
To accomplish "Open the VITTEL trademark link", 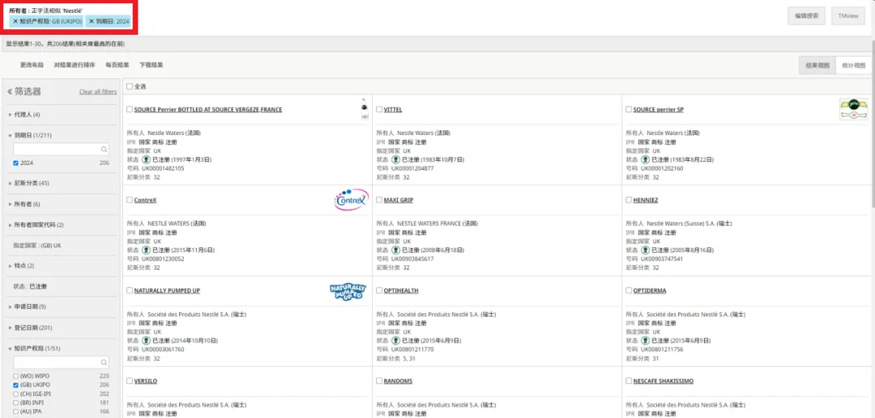I will (393, 110).
